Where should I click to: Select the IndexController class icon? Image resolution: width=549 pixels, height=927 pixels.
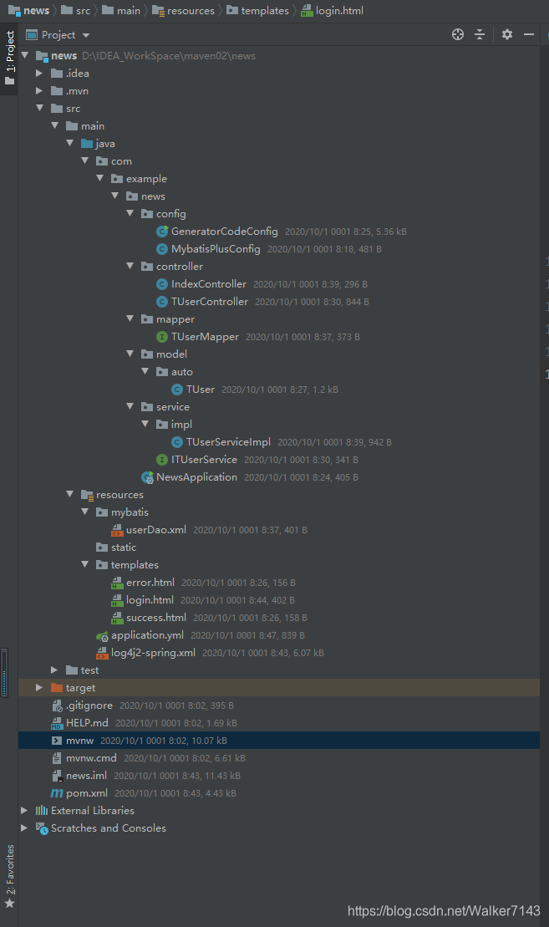point(162,283)
